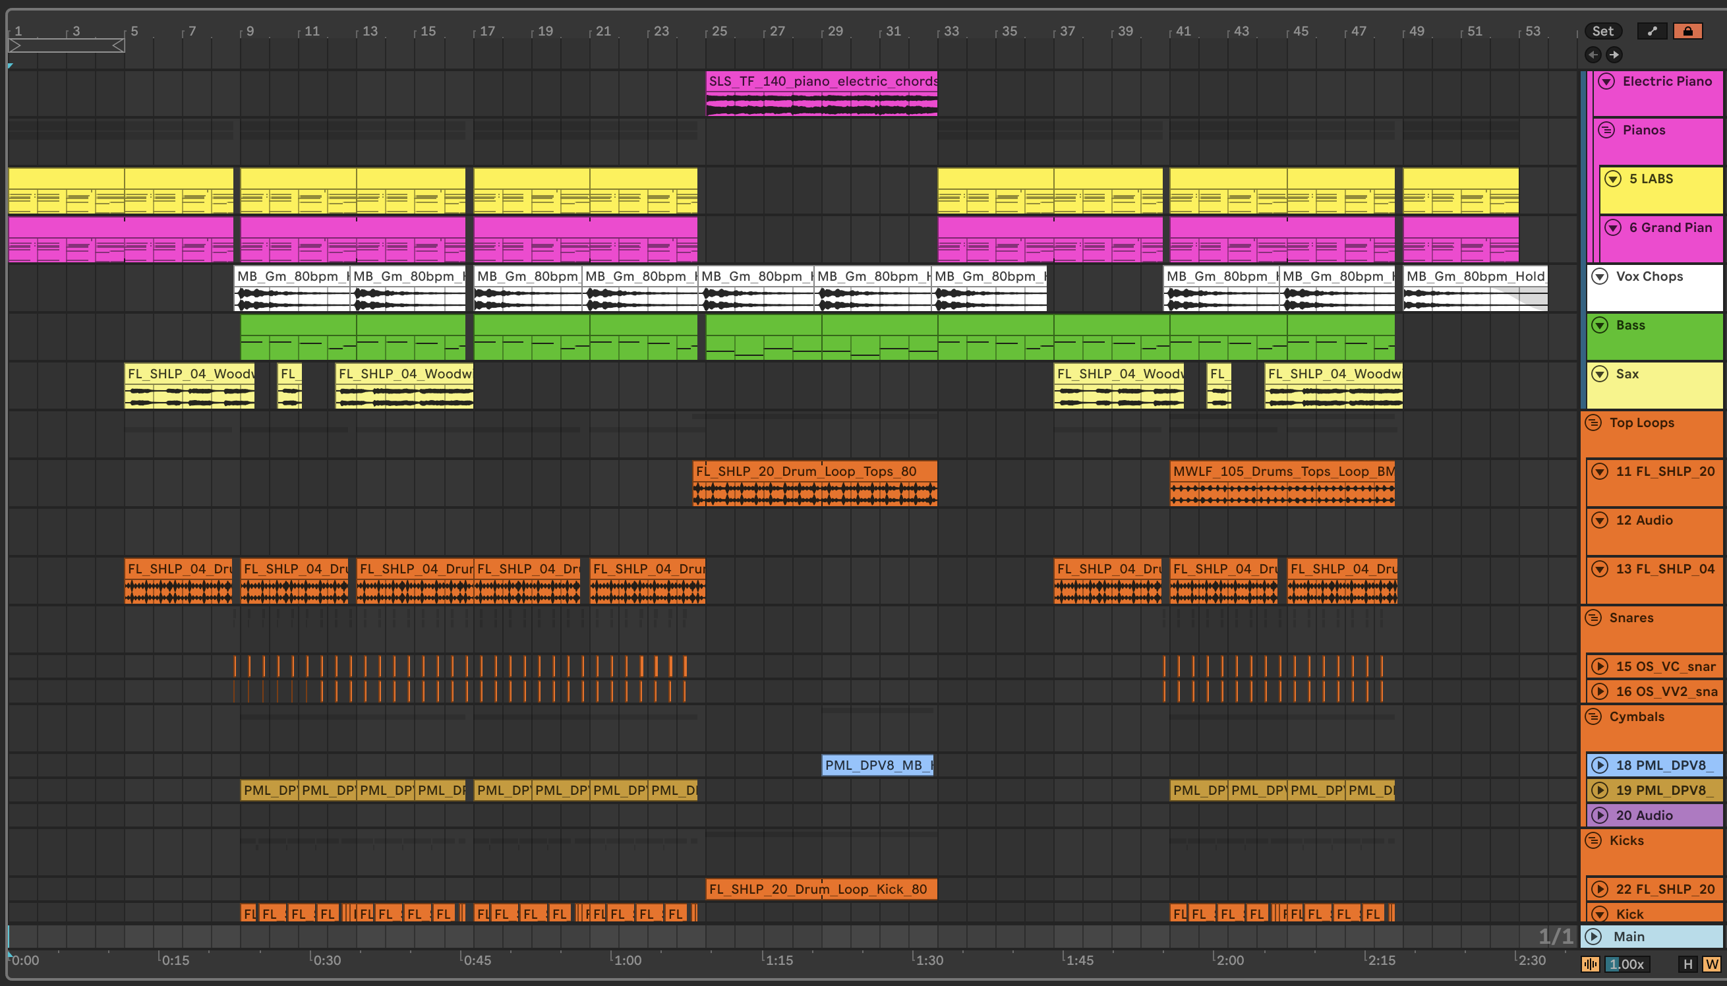Collapse the Electric Piano track

(1606, 81)
